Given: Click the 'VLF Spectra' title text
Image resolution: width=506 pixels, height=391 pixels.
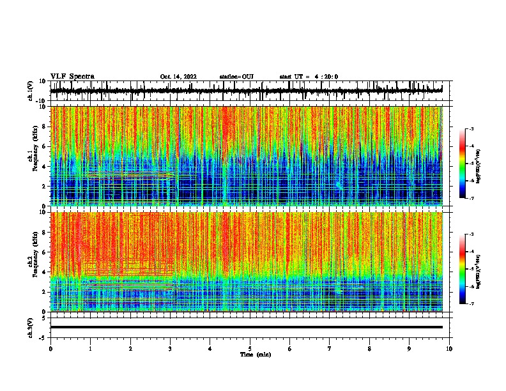Looking at the screenshot, I should tap(72, 77).
